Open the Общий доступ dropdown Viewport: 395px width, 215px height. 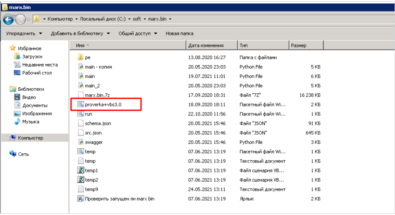(x=138, y=33)
